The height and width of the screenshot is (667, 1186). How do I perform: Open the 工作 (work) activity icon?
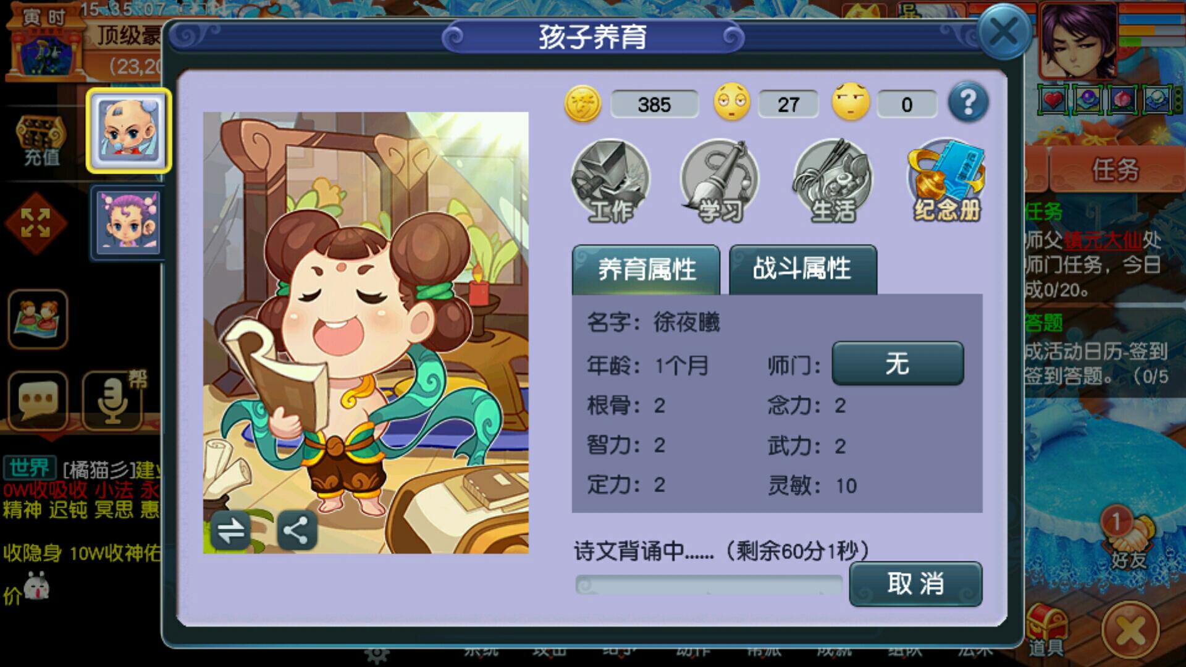point(610,180)
